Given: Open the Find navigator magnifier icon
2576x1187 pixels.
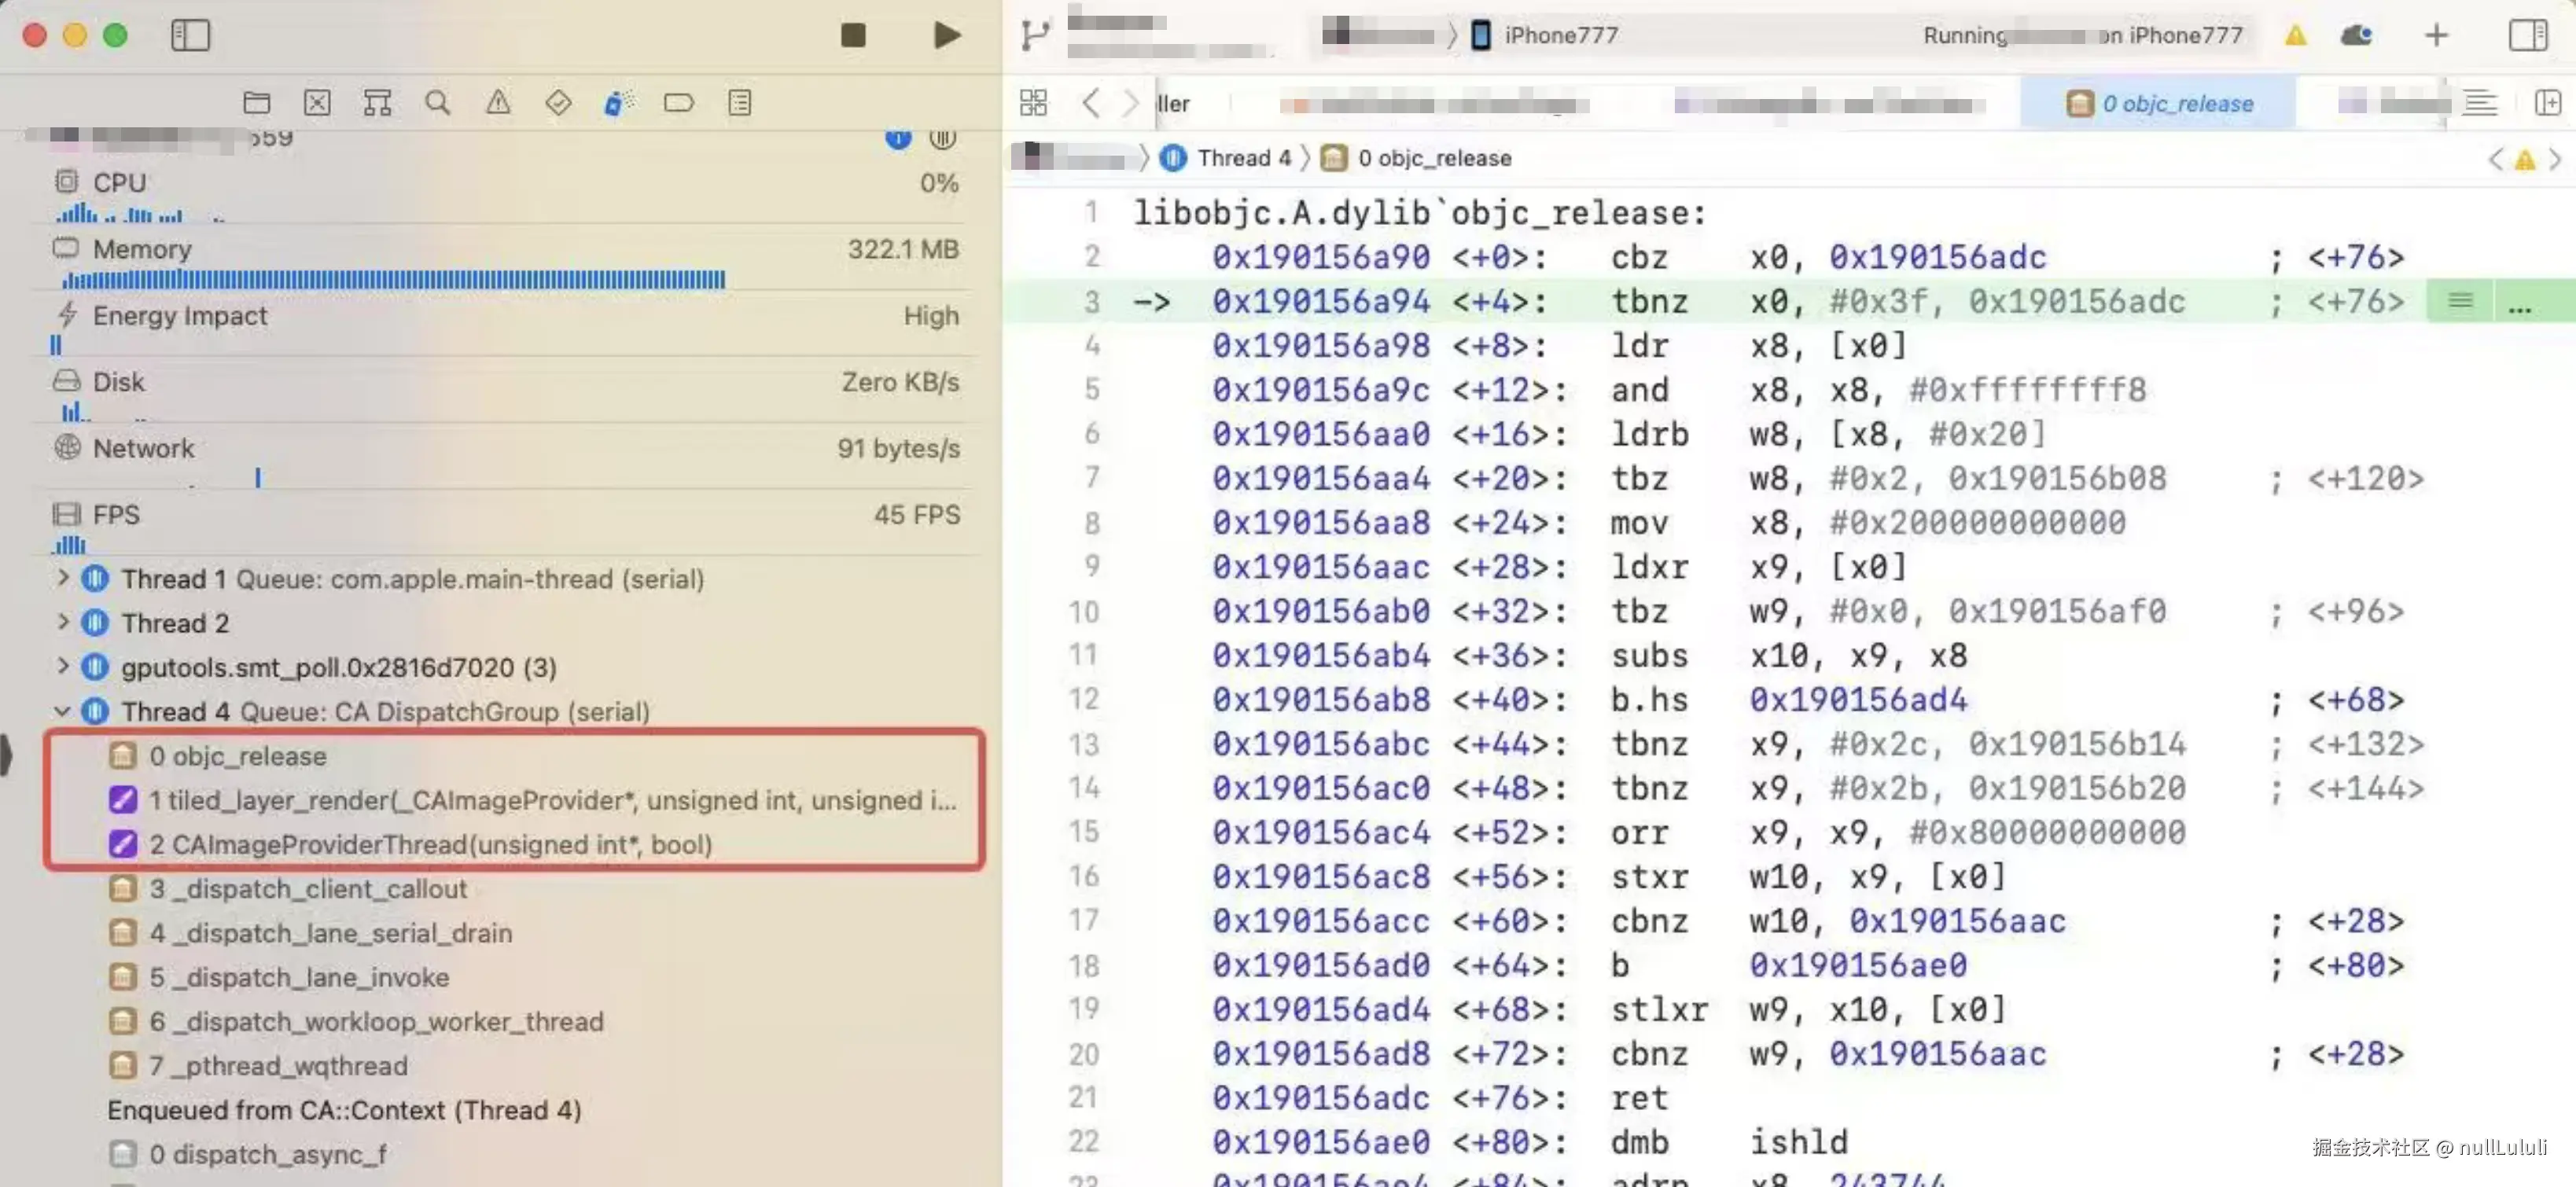Looking at the screenshot, I should (437, 102).
